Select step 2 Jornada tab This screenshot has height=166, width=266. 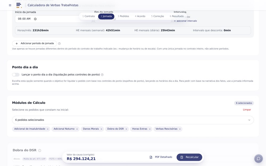(106, 16)
